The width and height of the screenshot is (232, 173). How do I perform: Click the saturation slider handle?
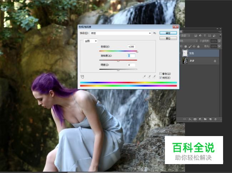118,61
